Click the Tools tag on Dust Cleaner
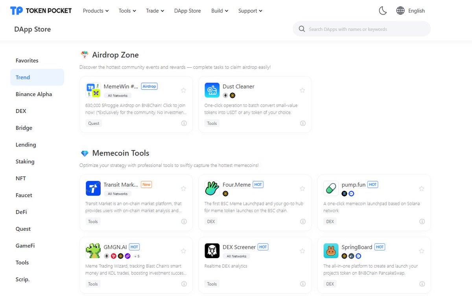Screen dimensions: 472x296 pyautogui.click(x=212, y=123)
